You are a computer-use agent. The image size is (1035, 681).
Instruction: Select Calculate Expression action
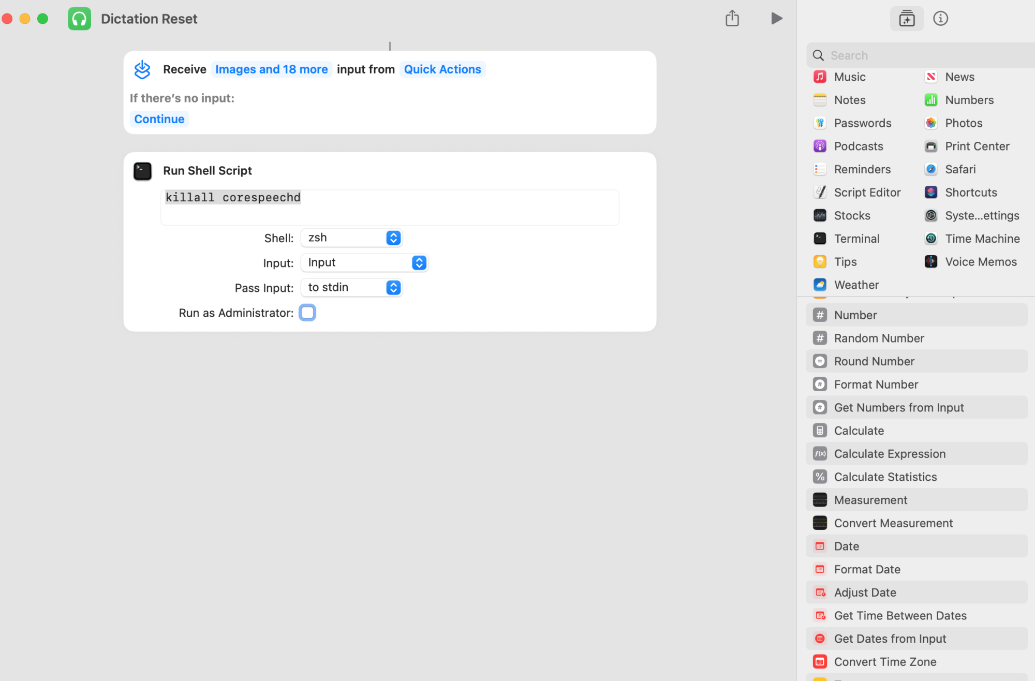pos(889,454)
